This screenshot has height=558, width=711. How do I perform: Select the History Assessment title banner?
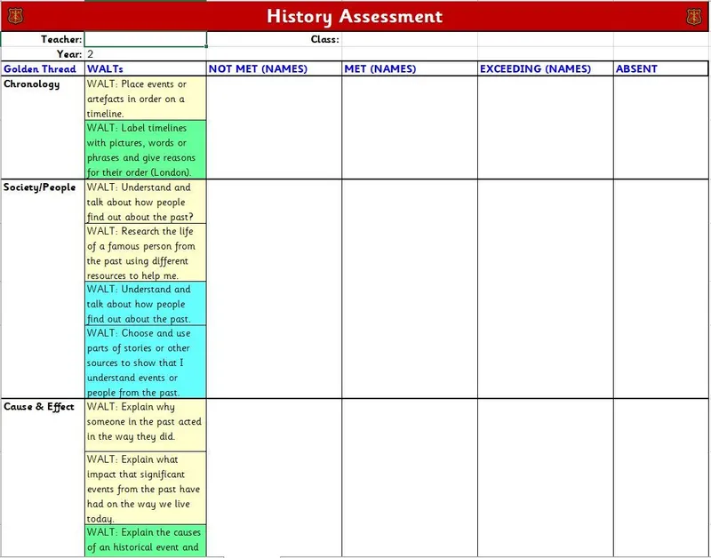(355, 16)
